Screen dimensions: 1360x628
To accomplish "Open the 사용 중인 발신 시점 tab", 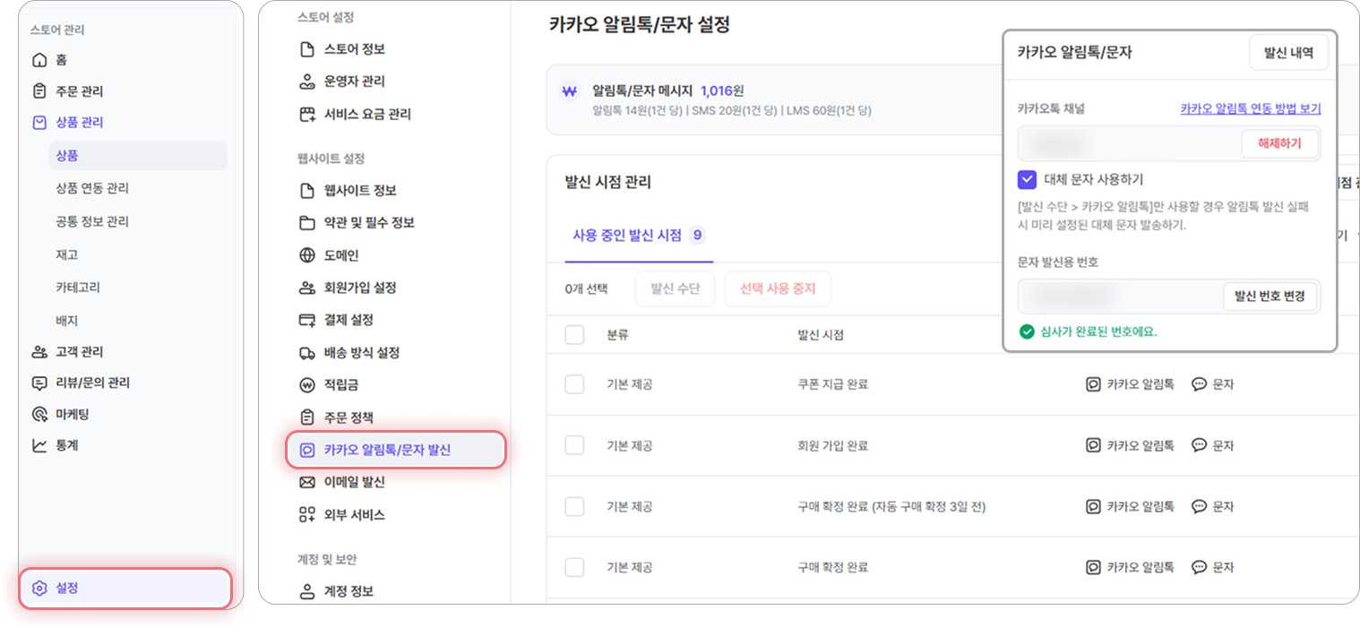I will tap(639, 236).
